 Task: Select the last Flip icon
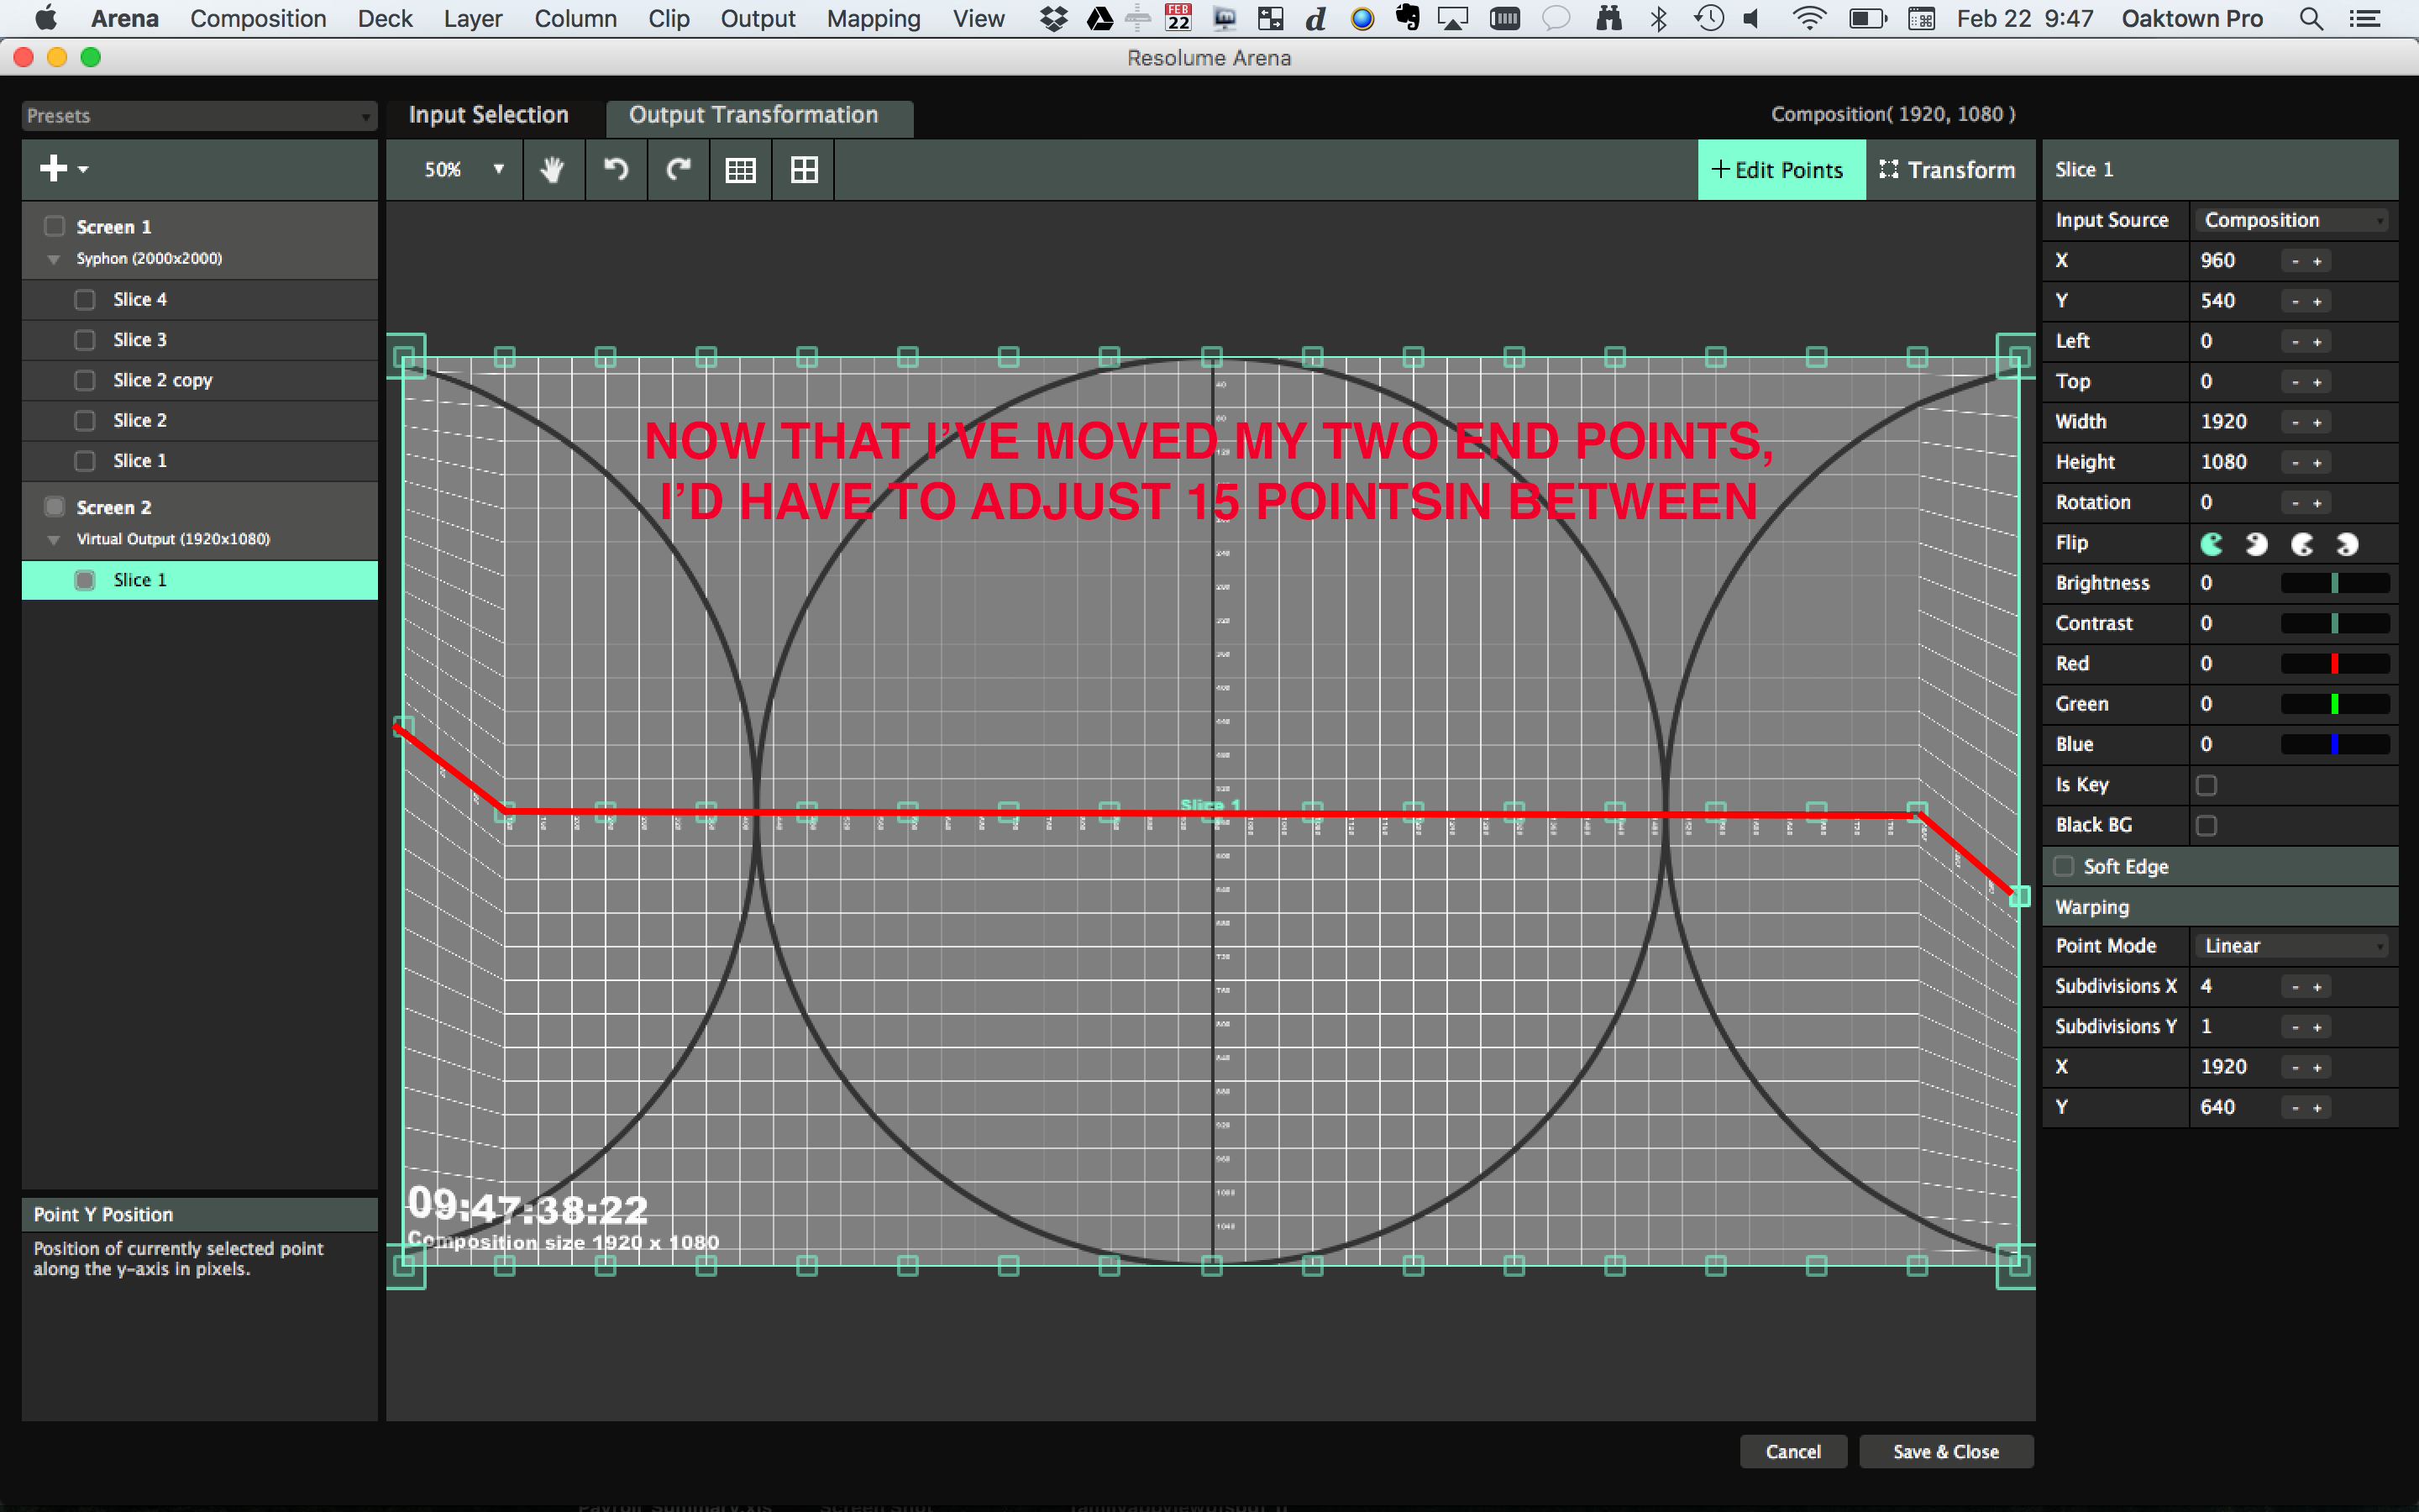[2346, 543]
